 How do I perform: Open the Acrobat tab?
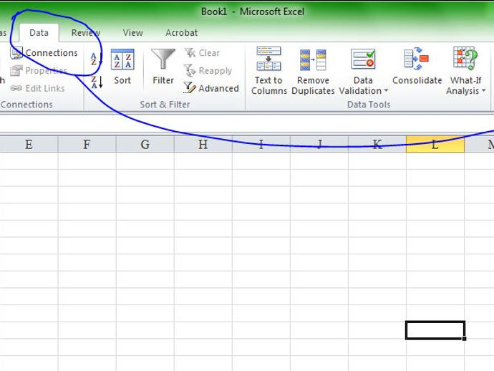181,33
